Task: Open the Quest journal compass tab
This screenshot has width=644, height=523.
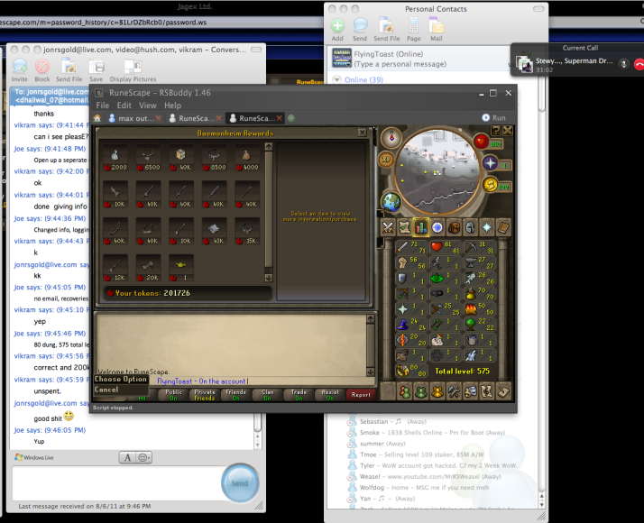Action: [x=437, y=227]
